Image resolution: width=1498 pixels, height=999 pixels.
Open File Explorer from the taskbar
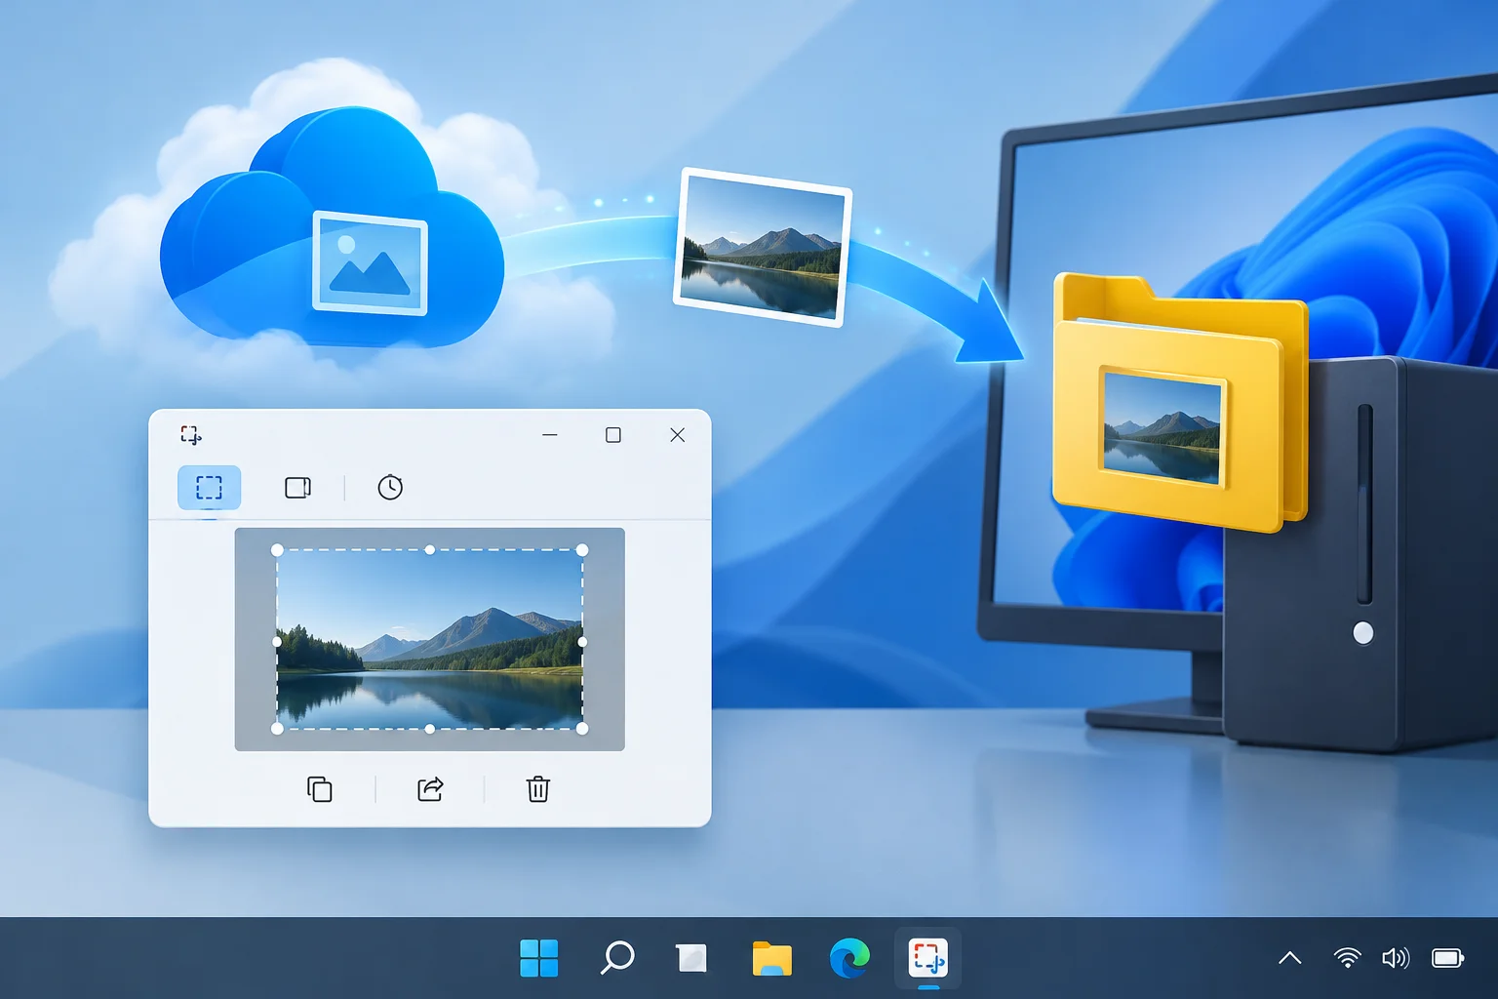point(771,958)
